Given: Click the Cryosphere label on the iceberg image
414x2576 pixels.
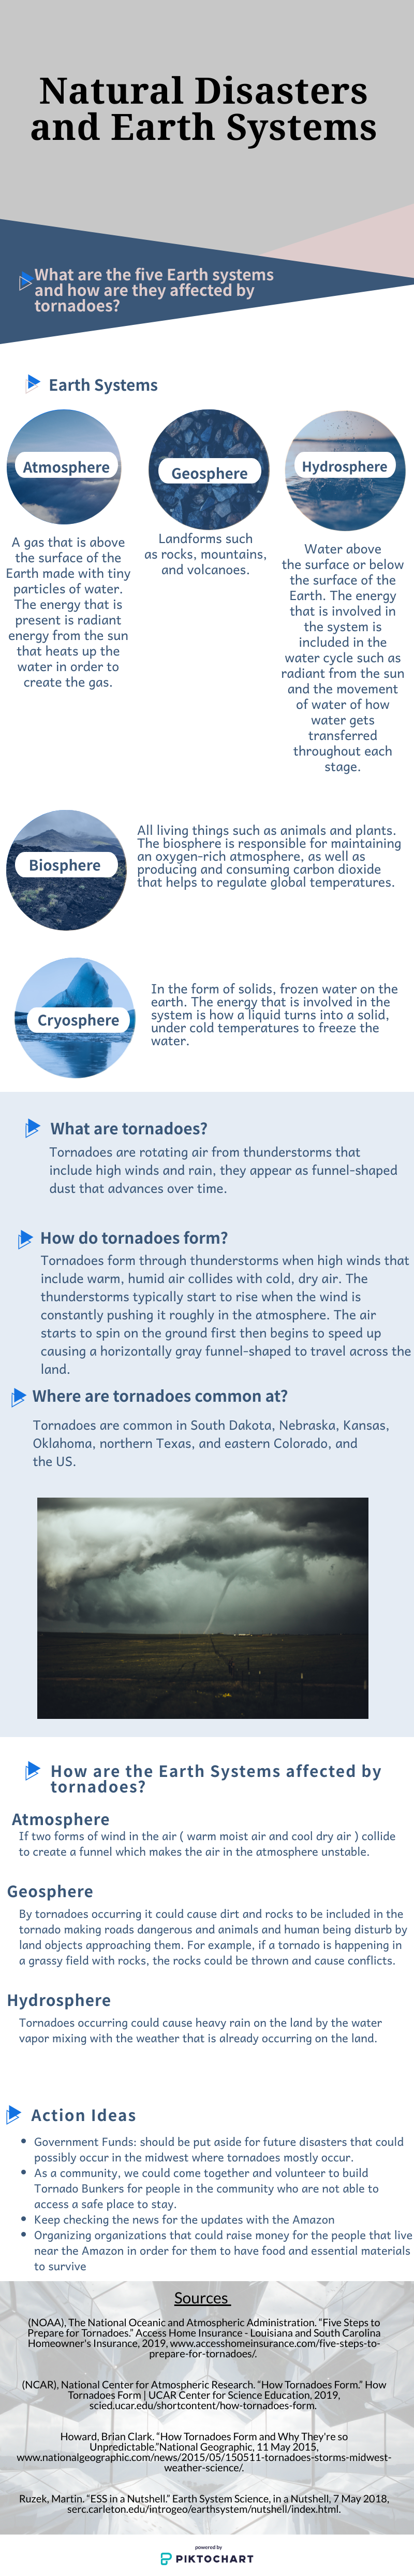Looking at the screenshot, I should click(x=78, y=1020).
